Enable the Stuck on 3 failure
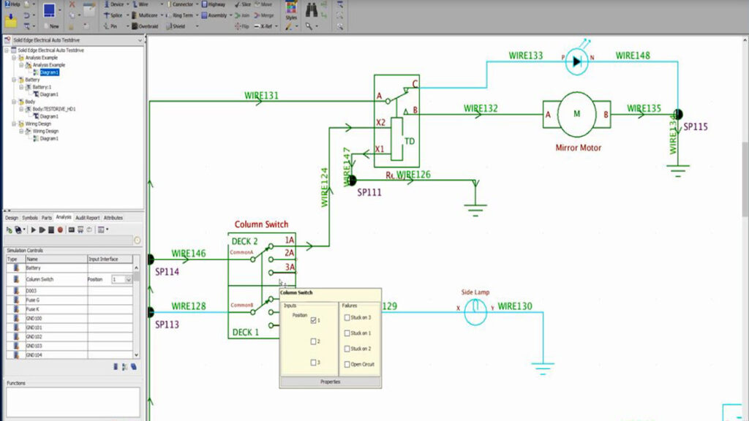Viewport: 749px width, 421px height. (x=346, y=317)
